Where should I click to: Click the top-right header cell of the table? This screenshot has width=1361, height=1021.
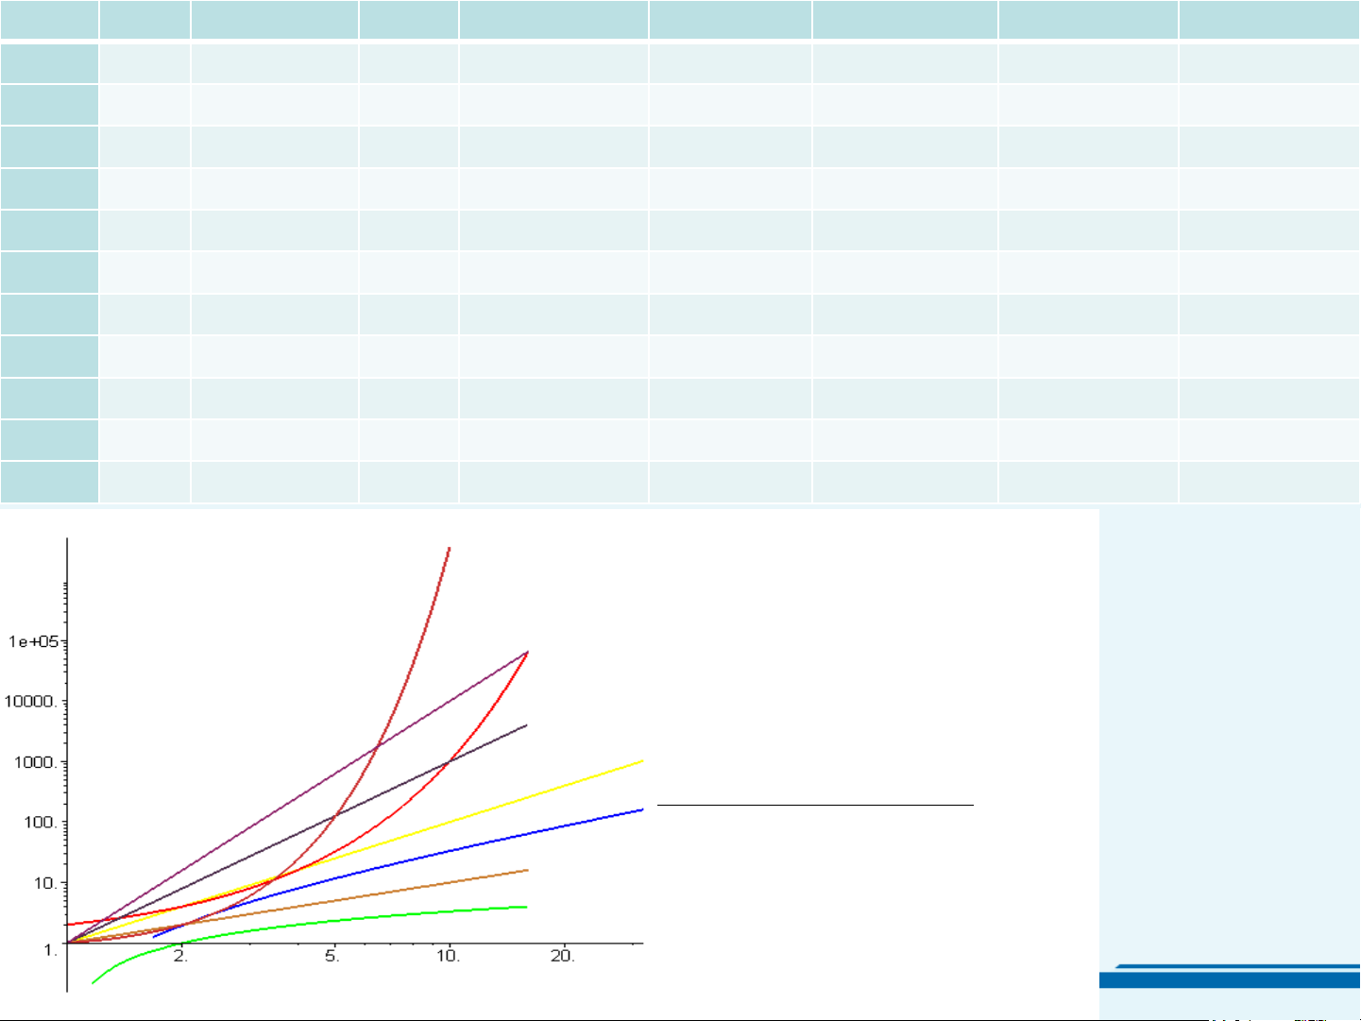pos(1268,19)
